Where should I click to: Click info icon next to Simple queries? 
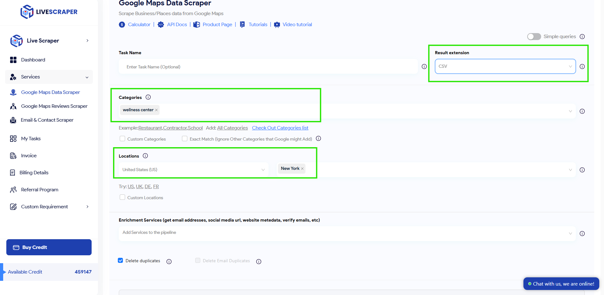[x=582, y=37]
